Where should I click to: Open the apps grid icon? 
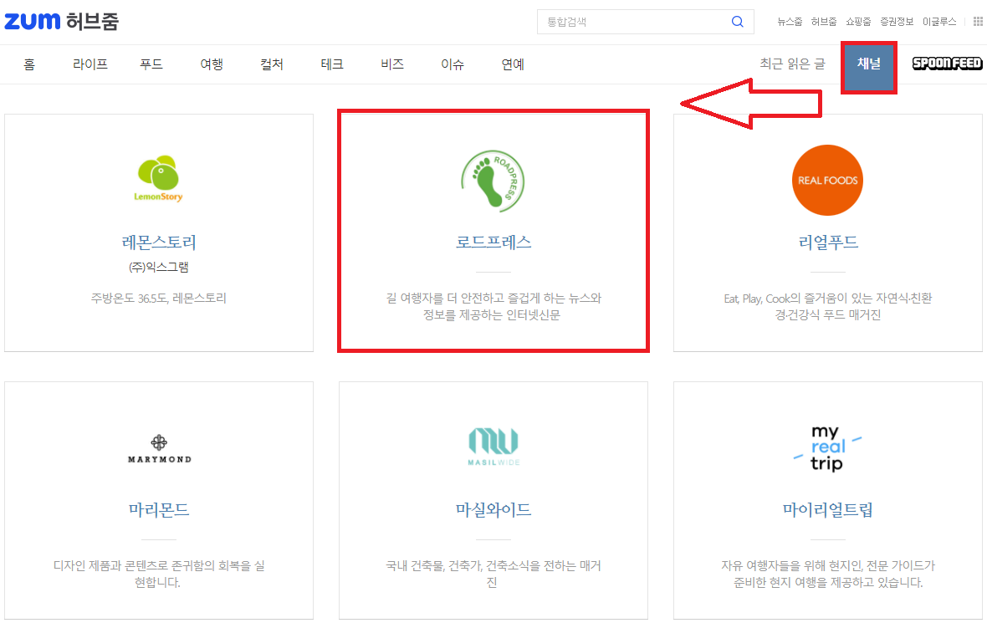(x=977, y=22)
